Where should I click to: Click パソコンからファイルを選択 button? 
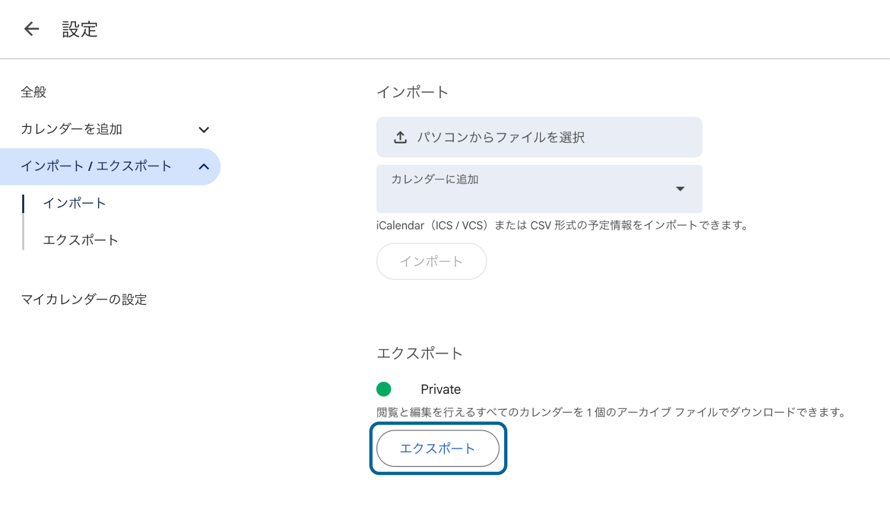point(539,137)
